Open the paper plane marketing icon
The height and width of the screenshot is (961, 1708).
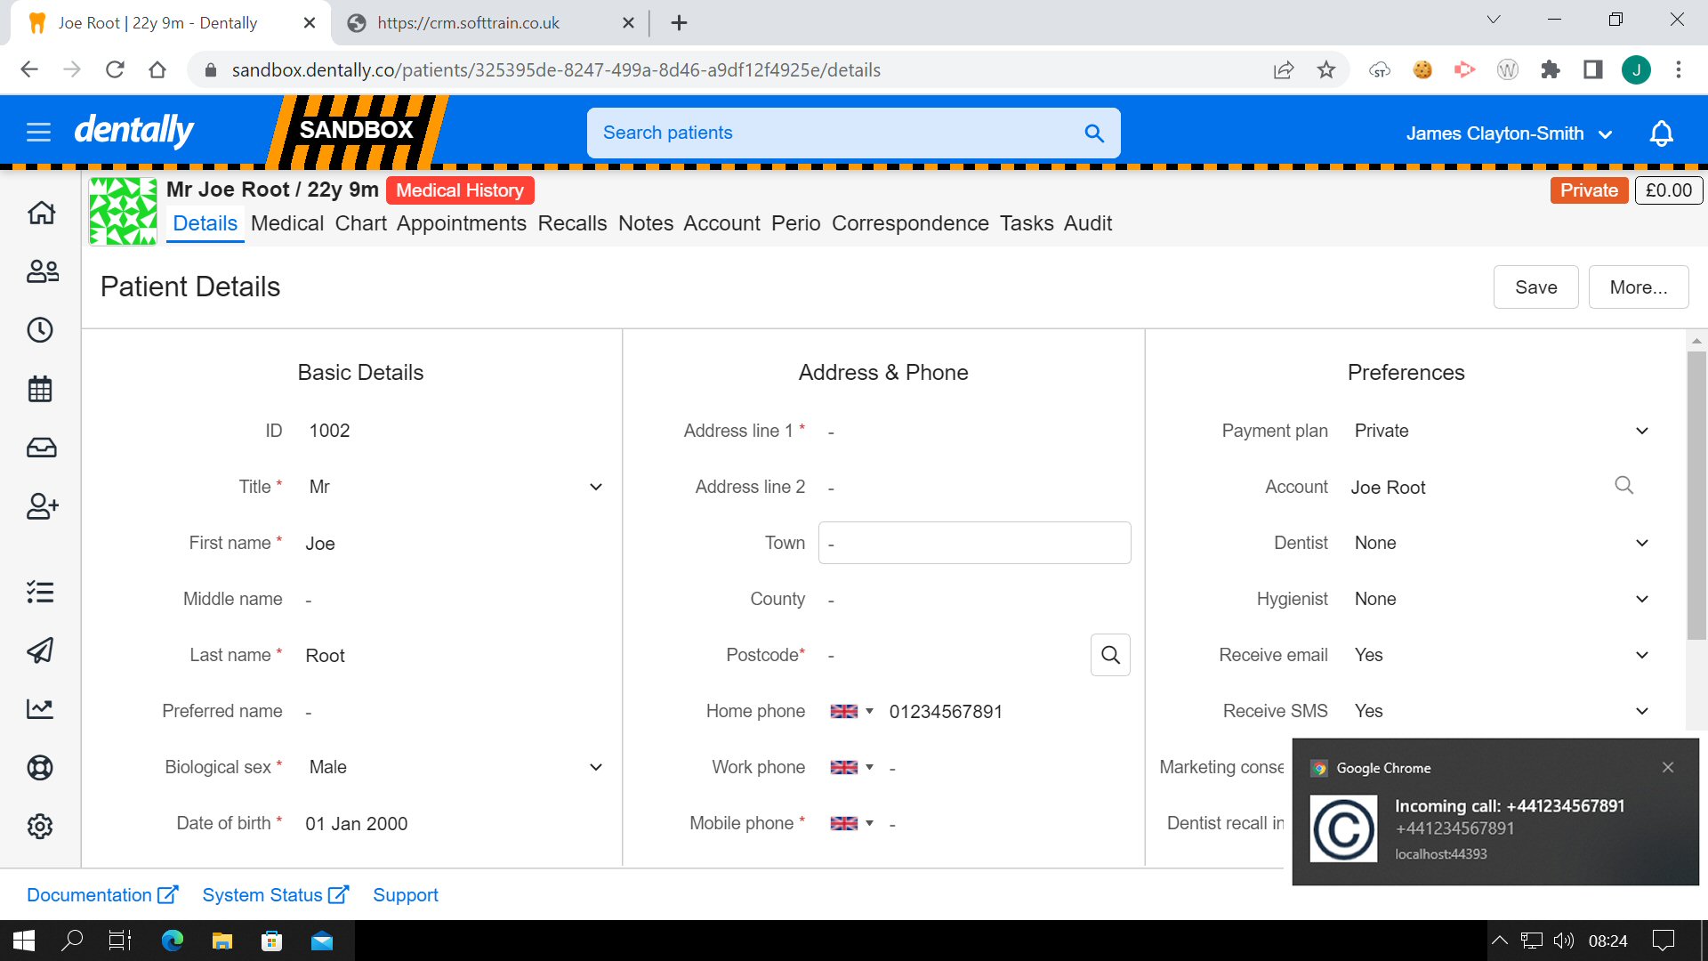tap(40, 650)
